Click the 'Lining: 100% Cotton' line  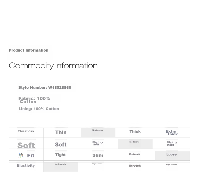(39, 109)
